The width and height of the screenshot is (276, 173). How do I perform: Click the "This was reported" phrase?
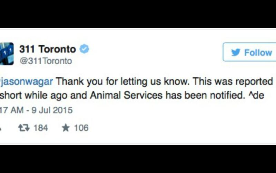233,82
